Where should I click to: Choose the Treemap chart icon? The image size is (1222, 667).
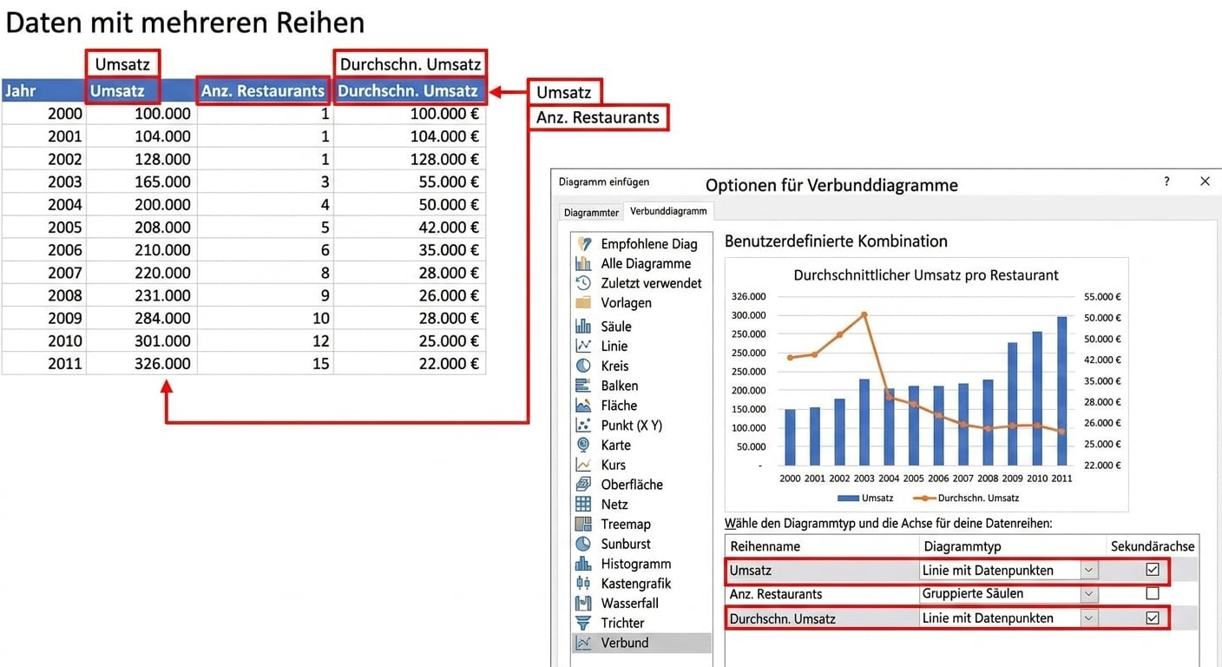pos(583,524)
